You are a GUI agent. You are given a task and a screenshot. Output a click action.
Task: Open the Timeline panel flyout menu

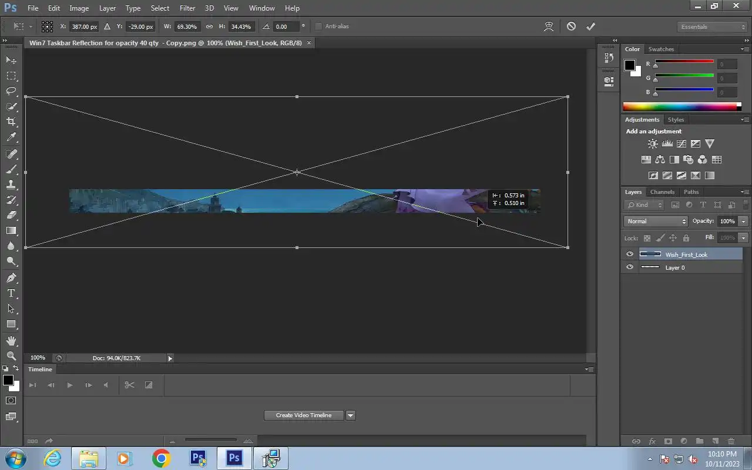point(589,370)
